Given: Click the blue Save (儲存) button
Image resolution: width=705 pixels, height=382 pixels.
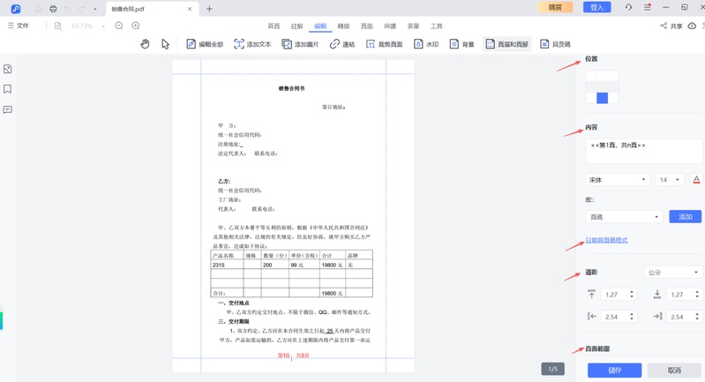Looking at the screenshot, I should coord(615,371).
